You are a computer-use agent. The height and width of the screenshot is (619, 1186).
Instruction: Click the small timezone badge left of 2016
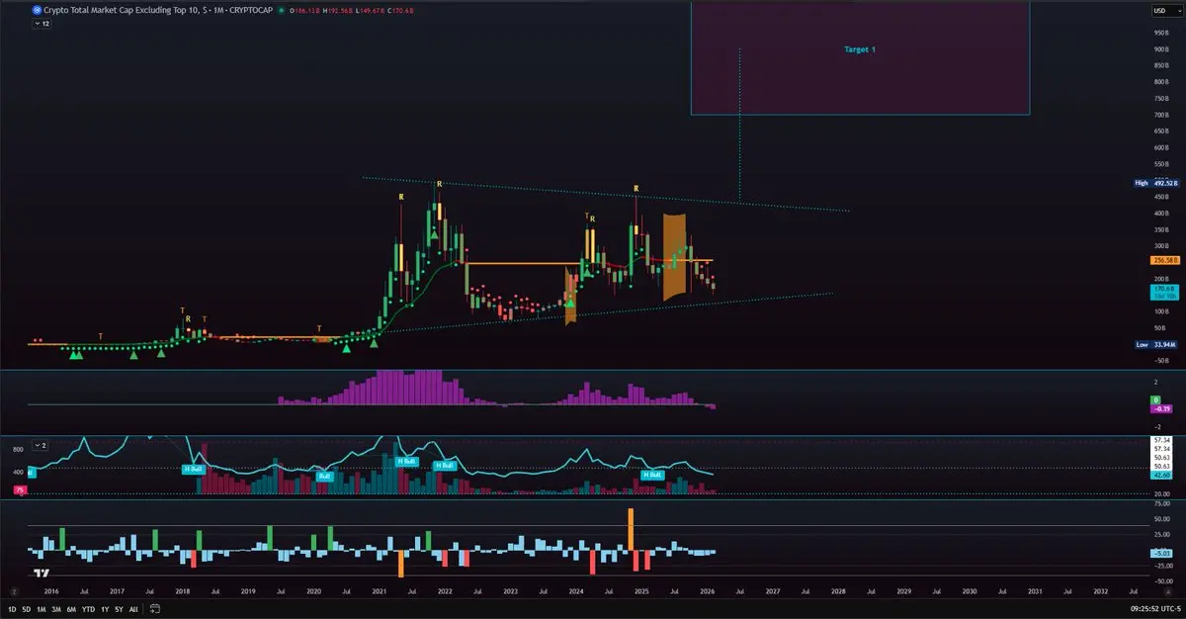click(13, 591)
